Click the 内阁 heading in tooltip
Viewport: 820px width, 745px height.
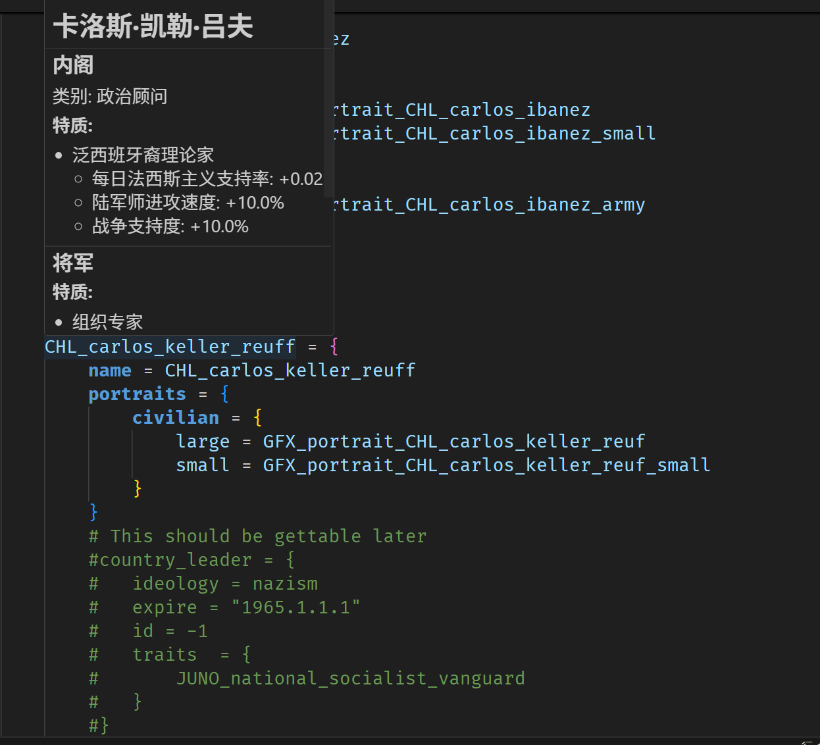pyautogui.click(x=73, y=65)
